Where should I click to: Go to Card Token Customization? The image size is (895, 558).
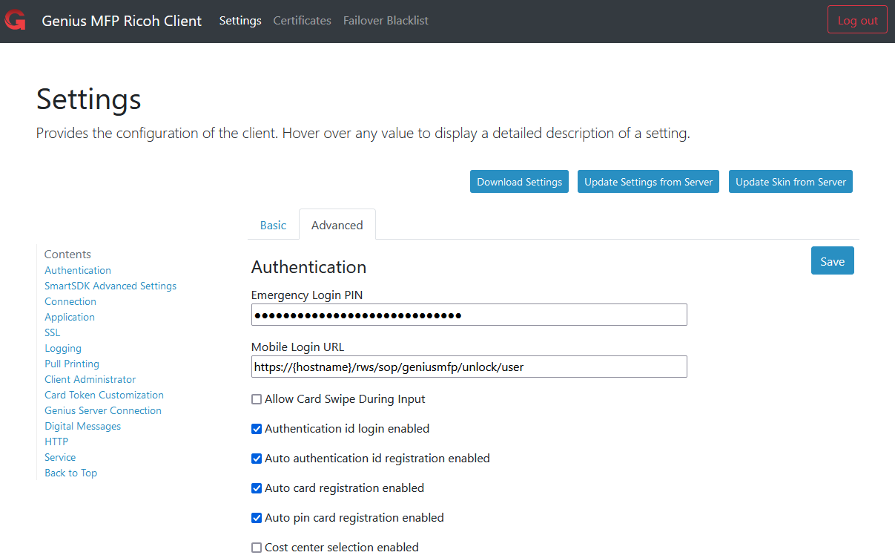click(105, 395)
